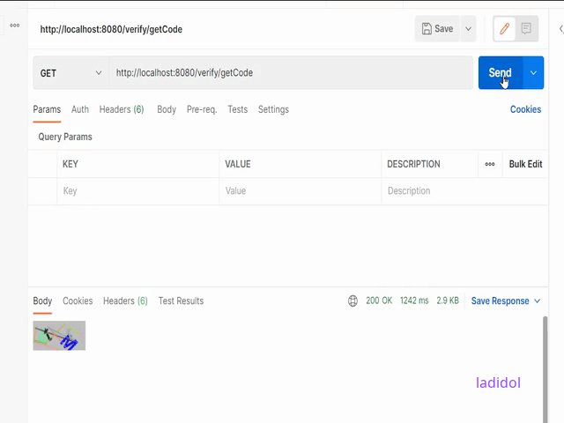Click the three-dots icon in left sidebar
Image resolution: width=564 pixels, height=423 pixels.
point(14,26)
